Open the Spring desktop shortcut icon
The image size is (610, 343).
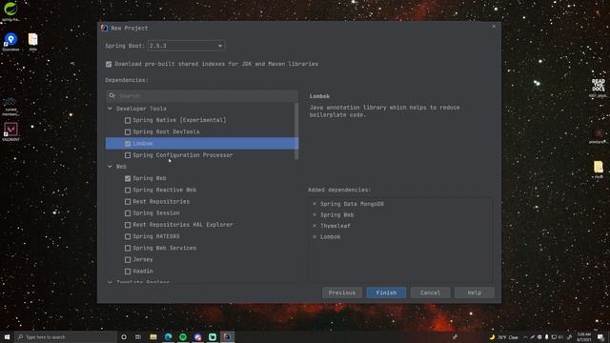[x=10, y=10]
